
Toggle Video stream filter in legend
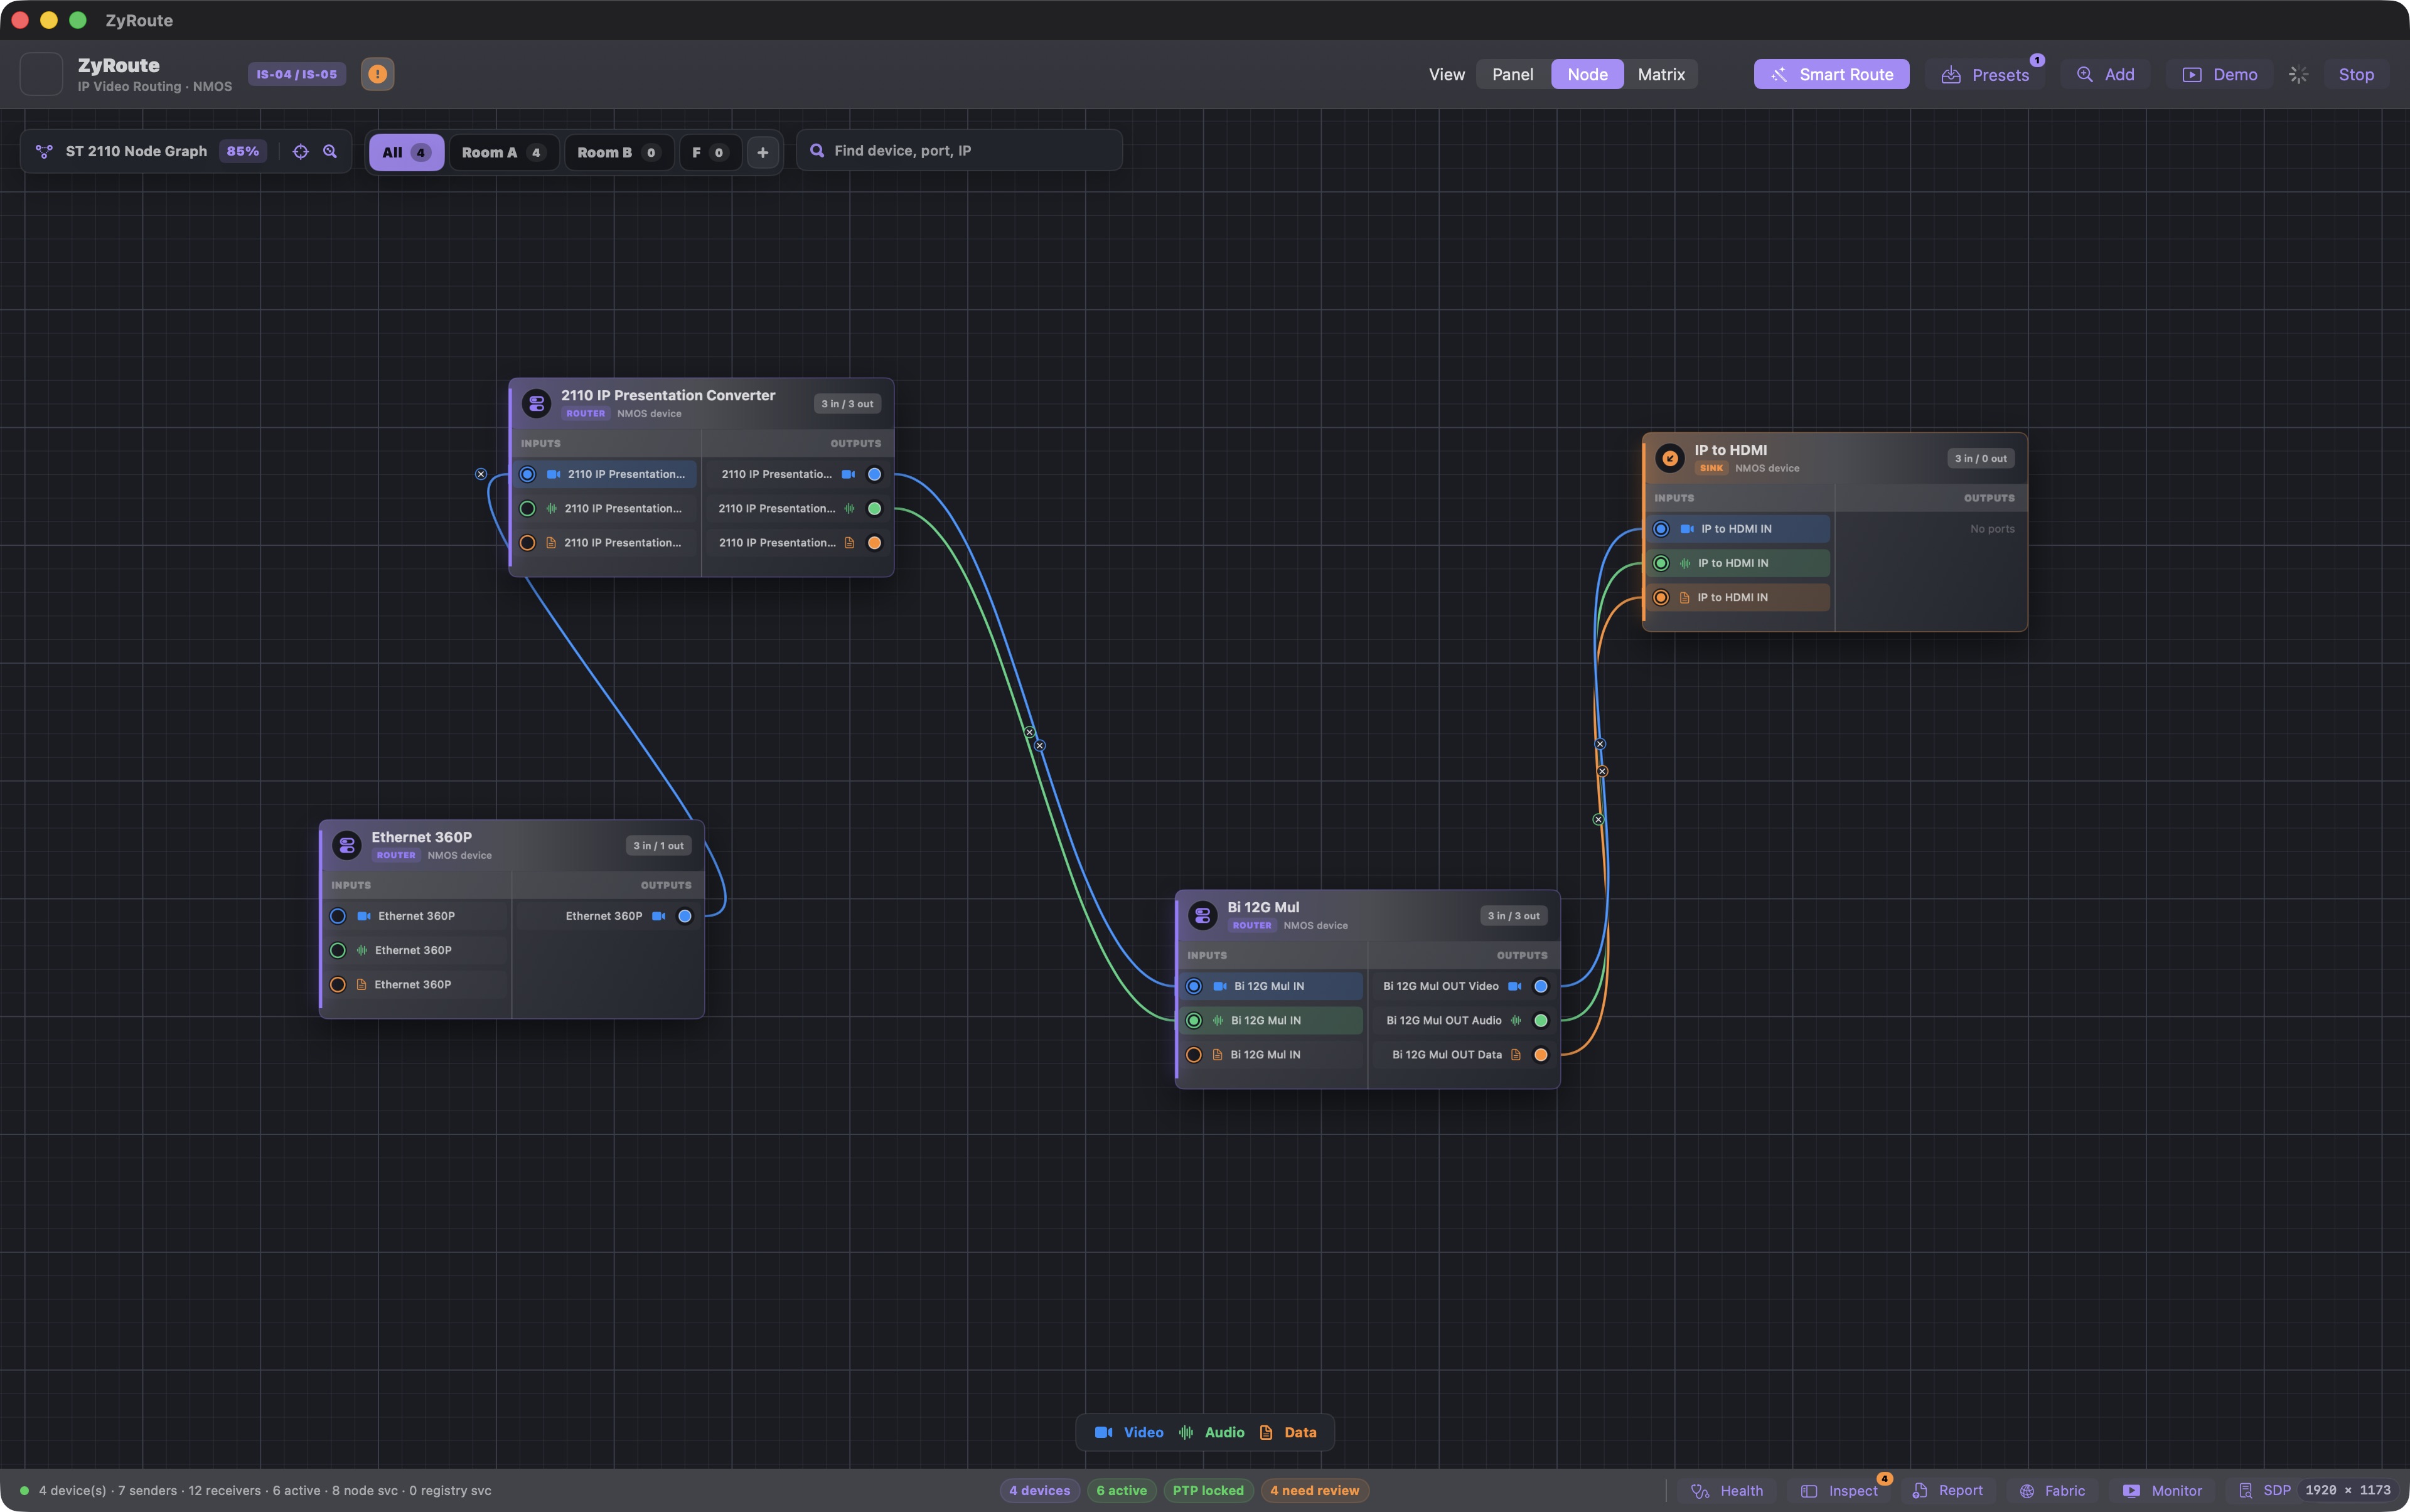click(x=1128, y=1432)
